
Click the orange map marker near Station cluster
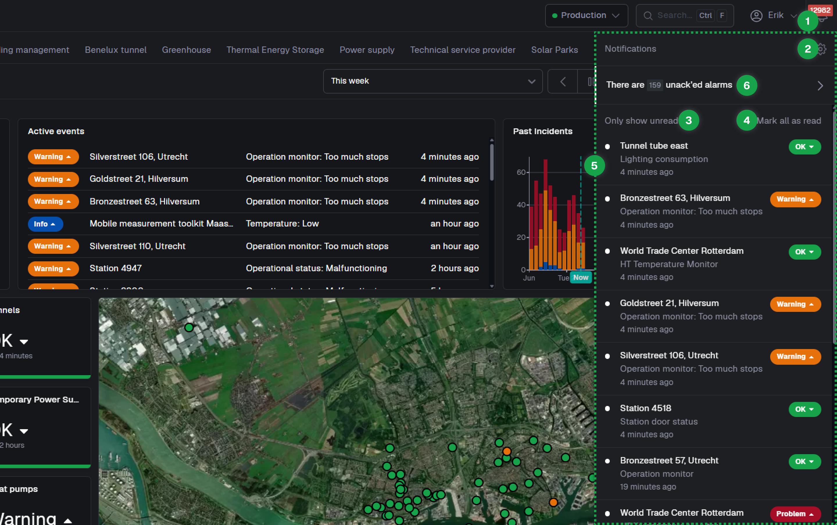tap(507, 451)
